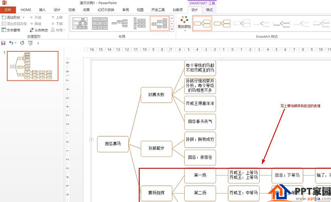
Task: Select the 初赛失败 node
Action: coord(156,95)
